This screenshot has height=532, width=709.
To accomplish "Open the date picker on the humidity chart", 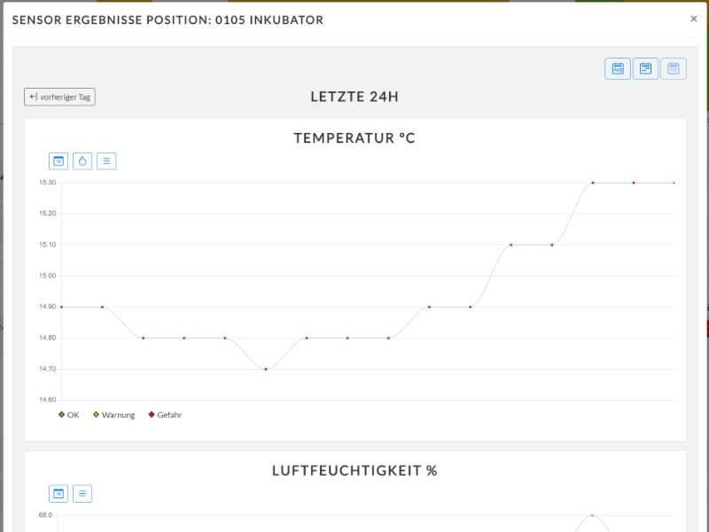I will tap(58, 494).
